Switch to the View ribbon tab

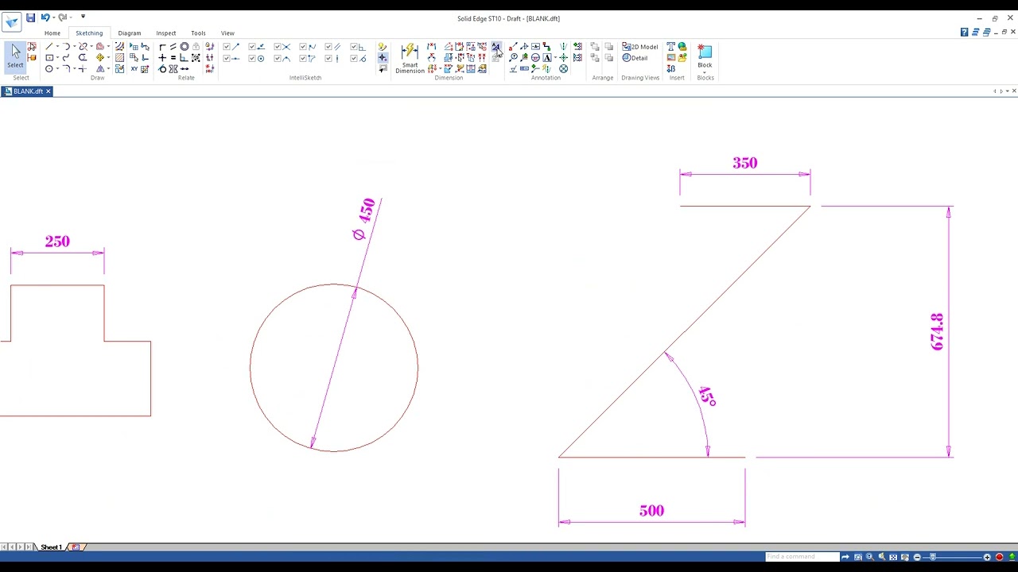point(227,33)
